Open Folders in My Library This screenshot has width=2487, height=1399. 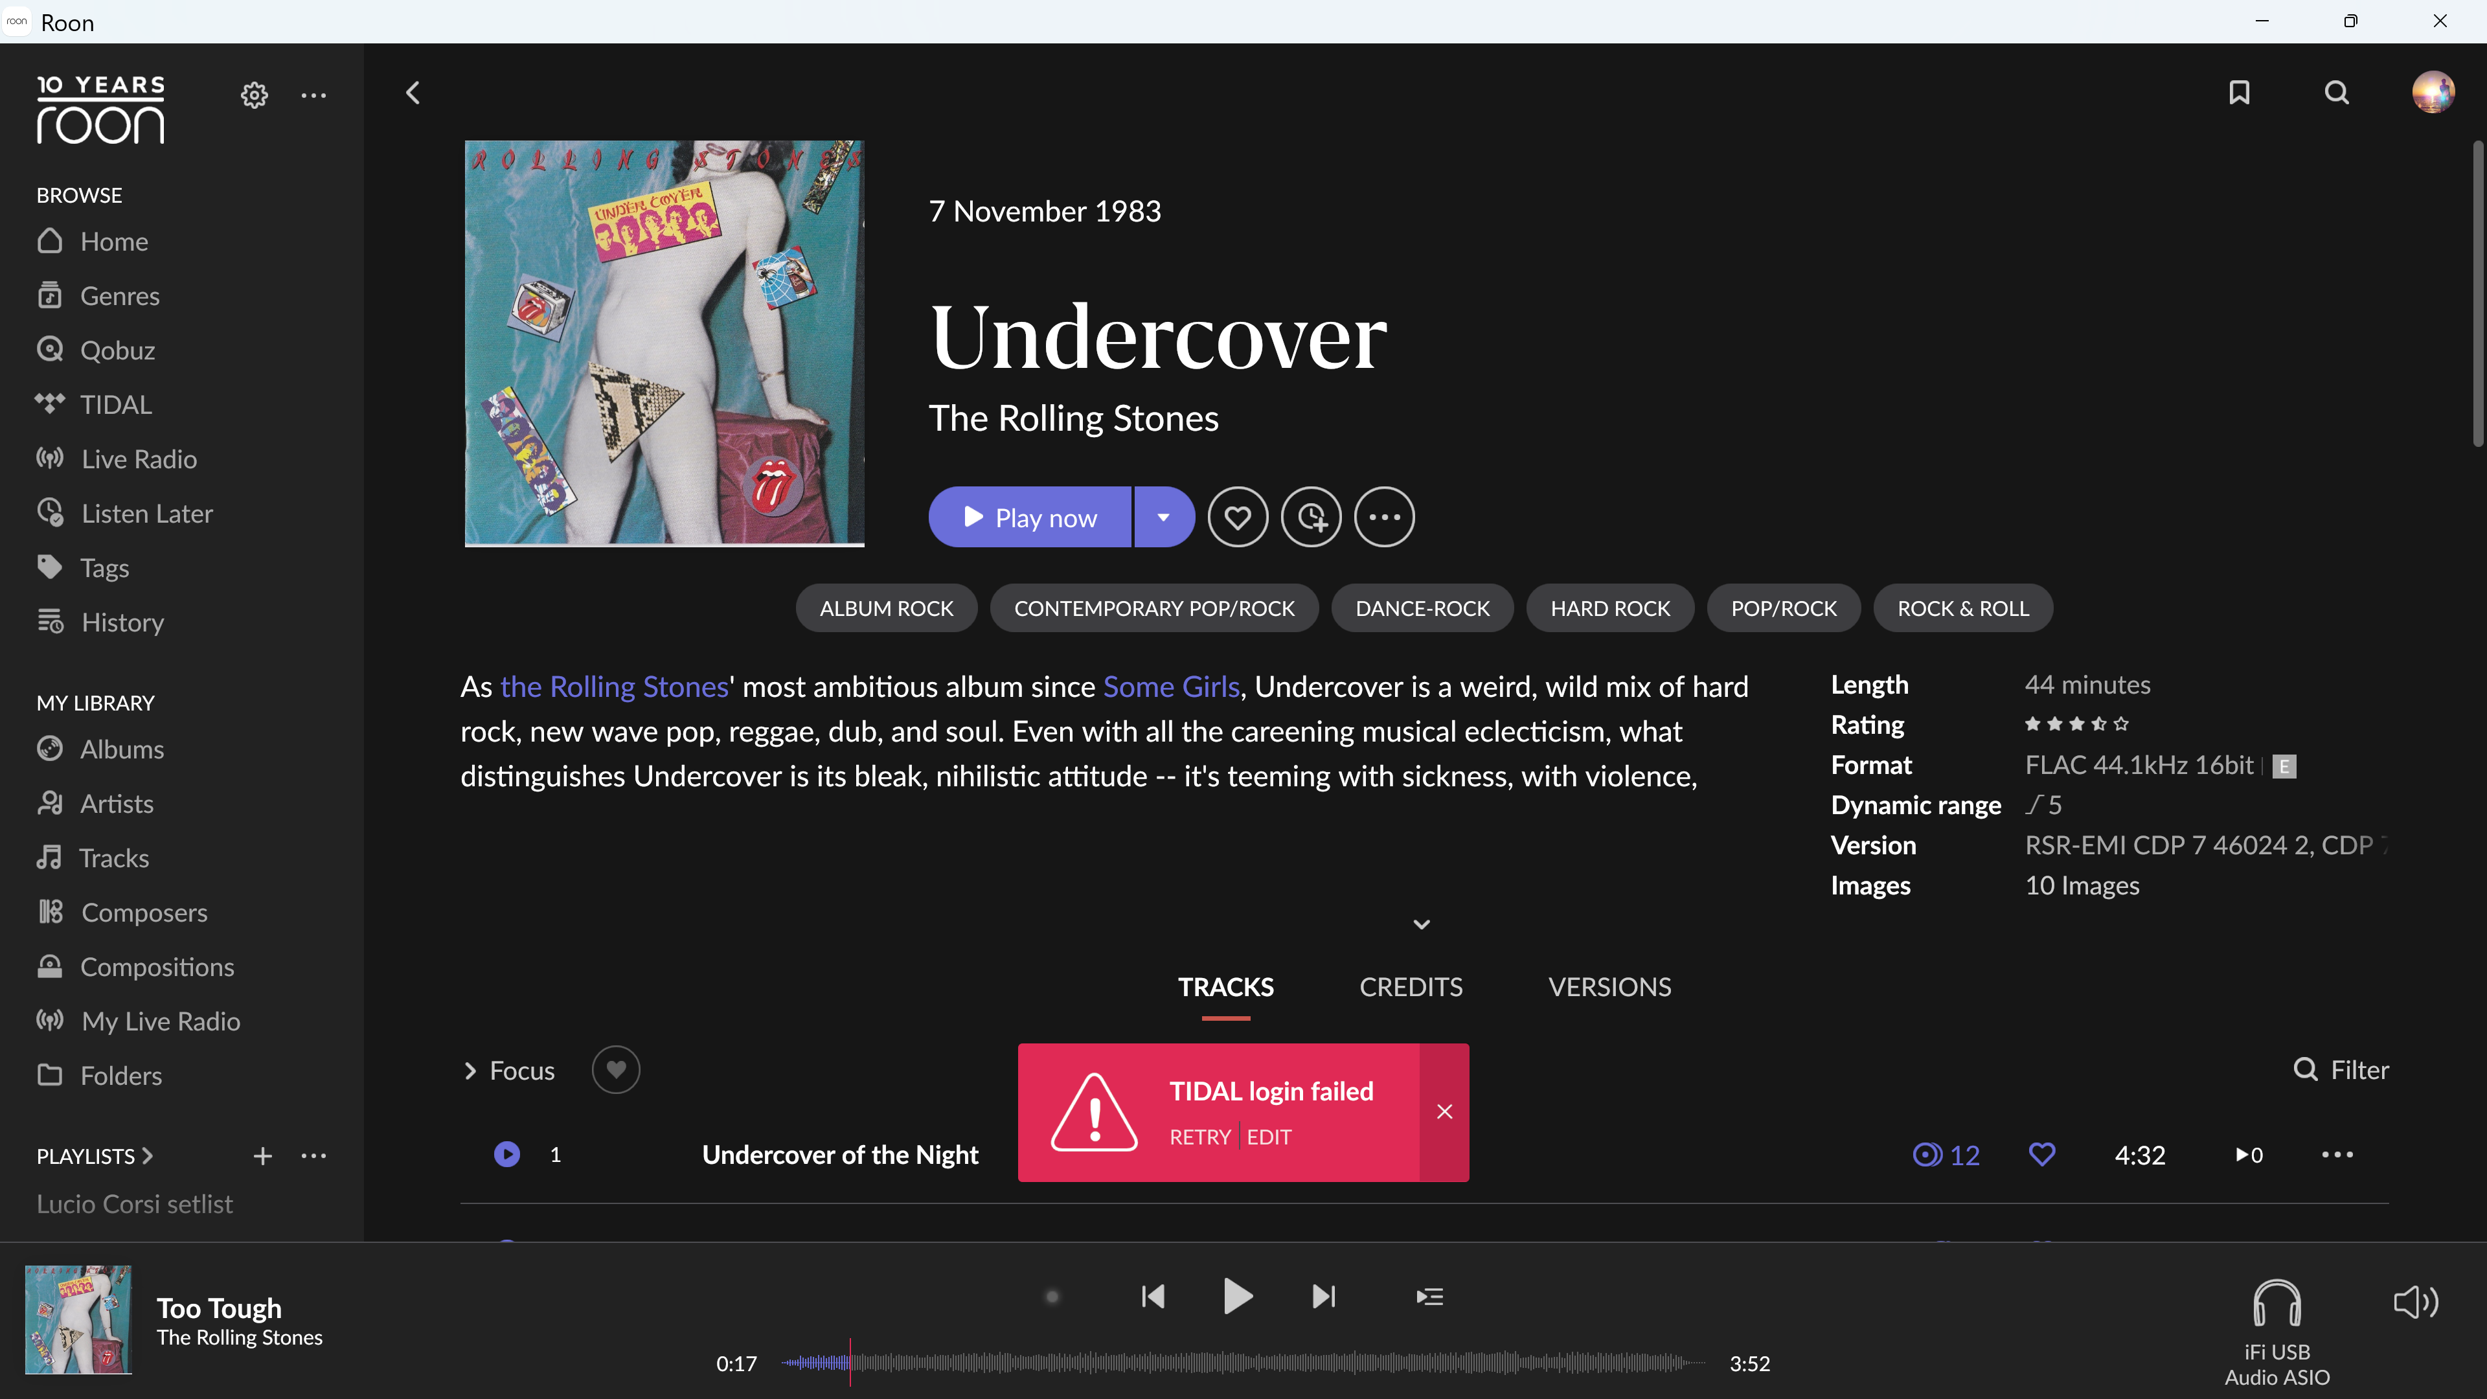tap(100, 1076)
